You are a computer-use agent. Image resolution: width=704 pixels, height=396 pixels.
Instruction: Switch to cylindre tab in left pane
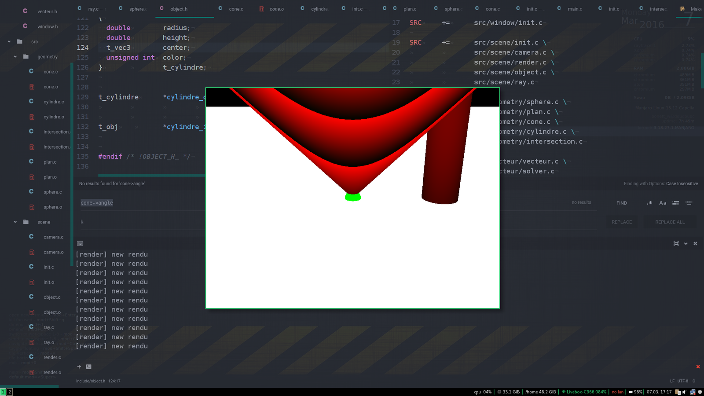(x=319, y=9)
